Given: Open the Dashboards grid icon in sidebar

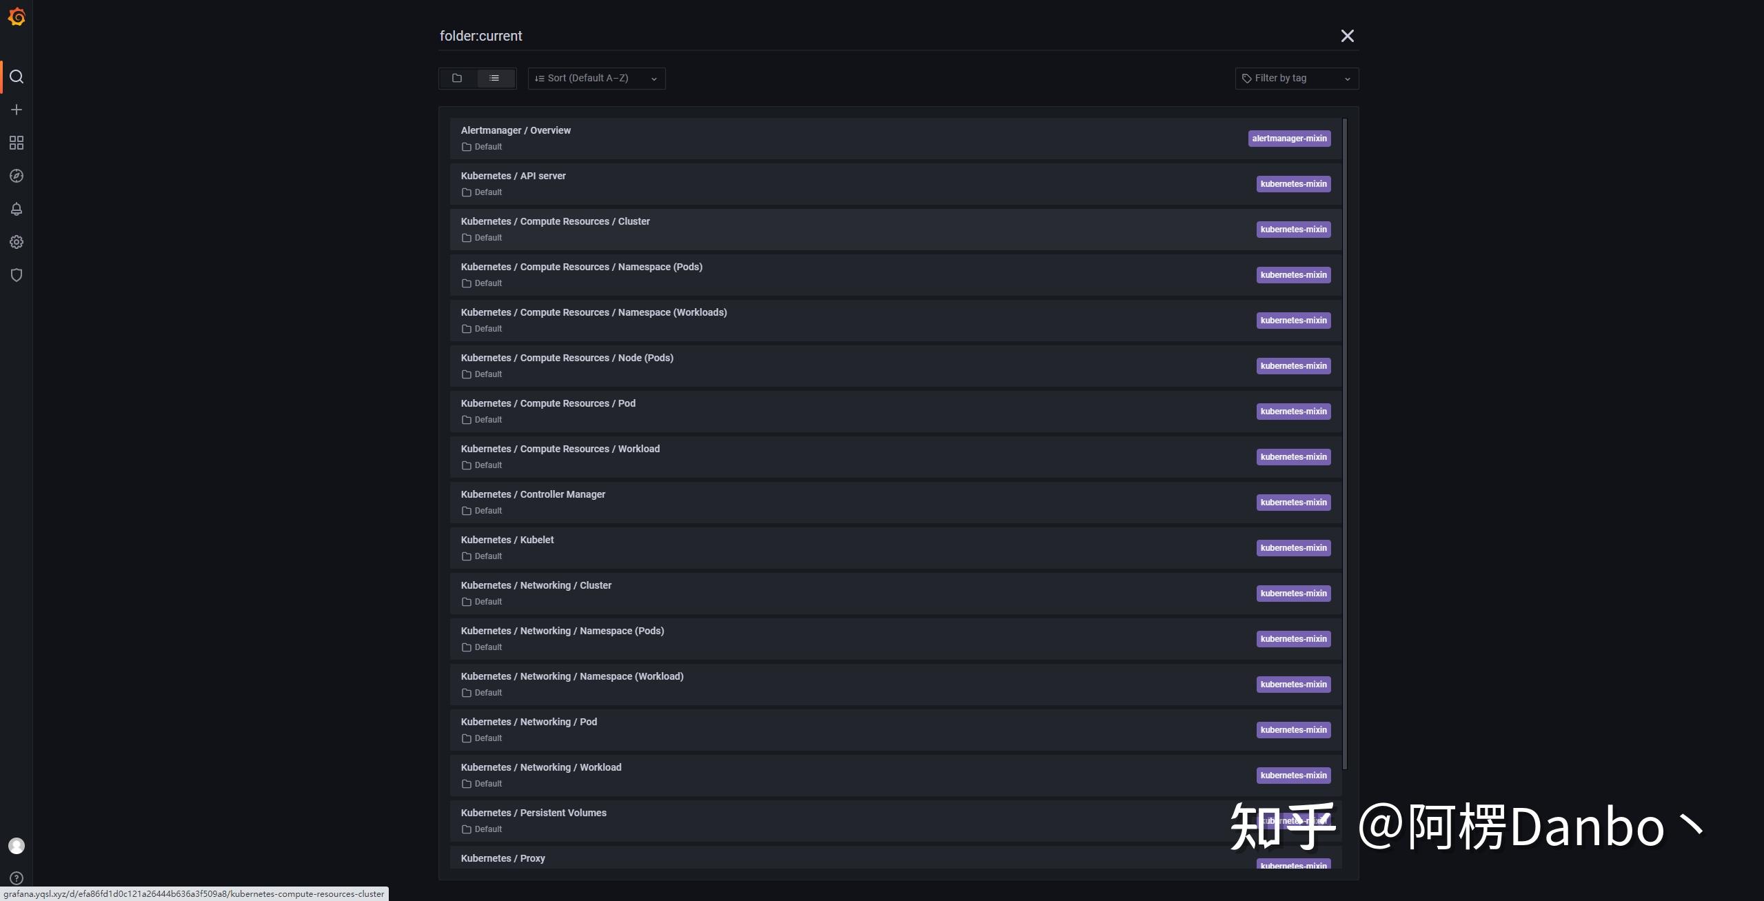Looking at the screenshot, I should point(17,143).
